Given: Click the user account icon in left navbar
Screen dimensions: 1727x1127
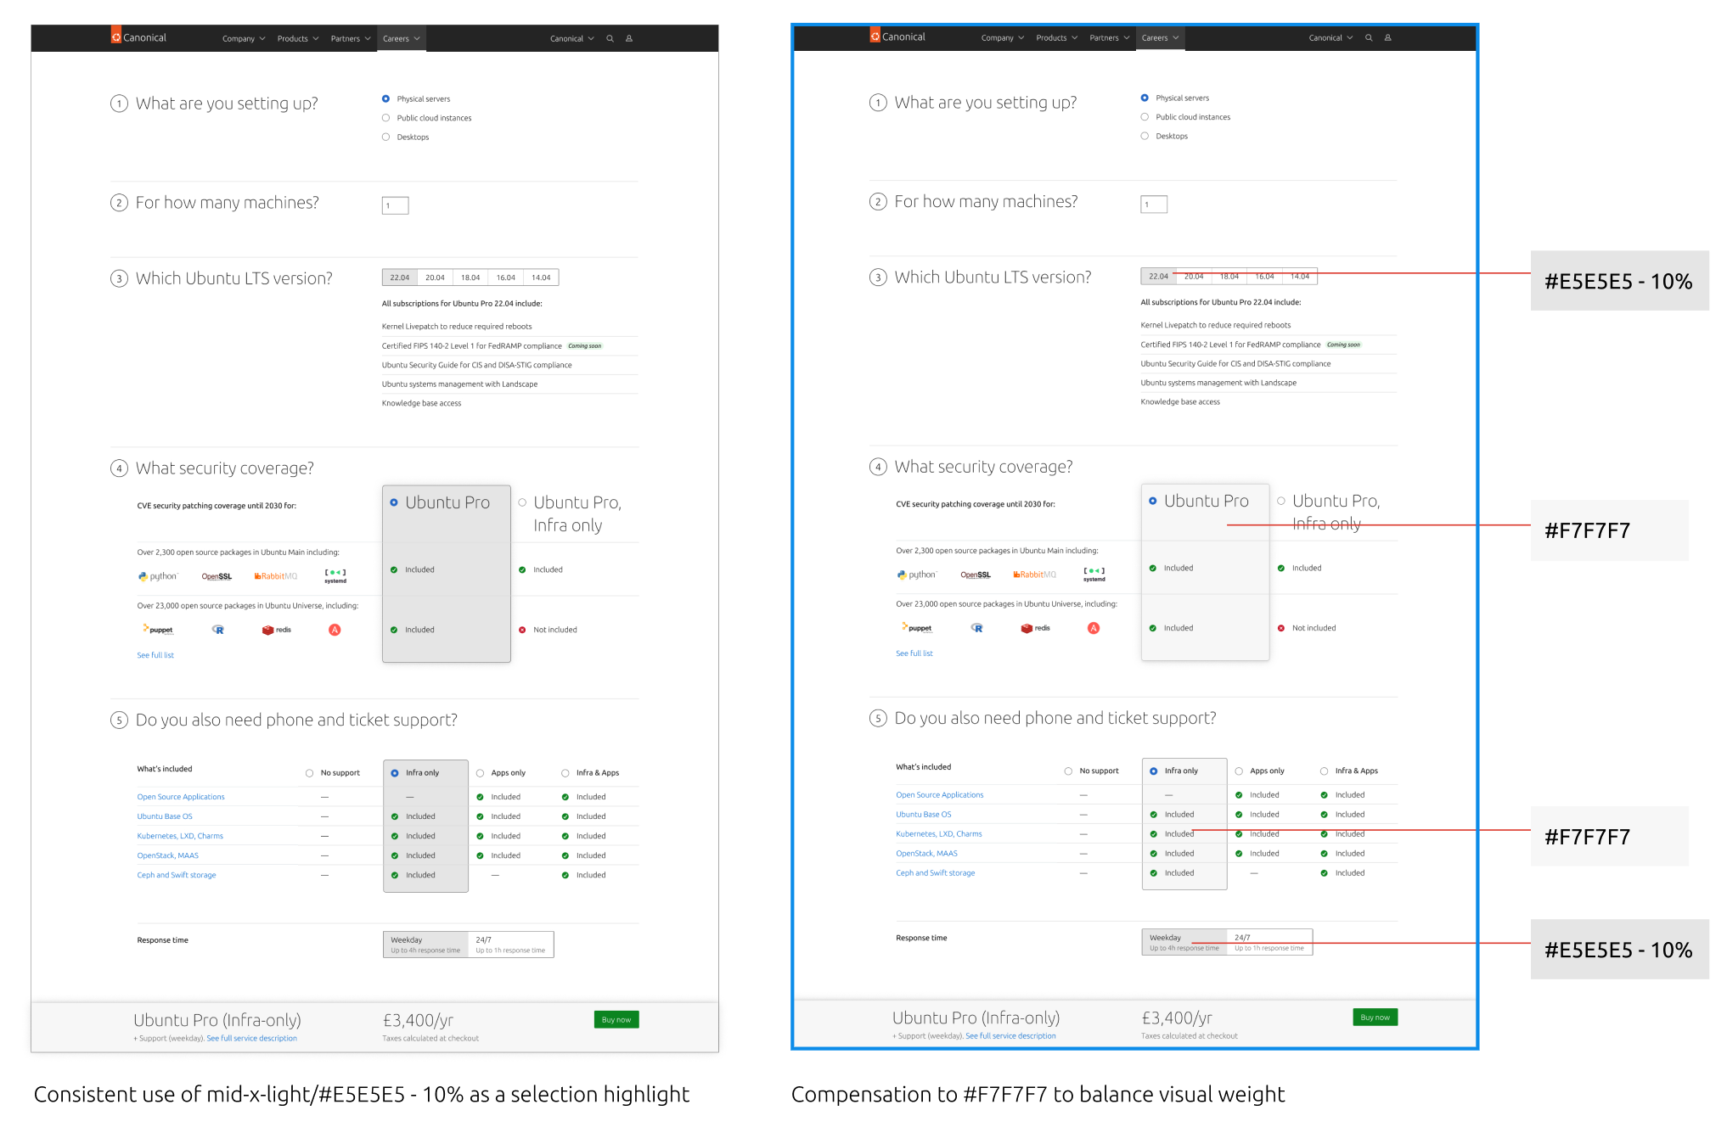Looking at the screenshot, I should (629, 39).
